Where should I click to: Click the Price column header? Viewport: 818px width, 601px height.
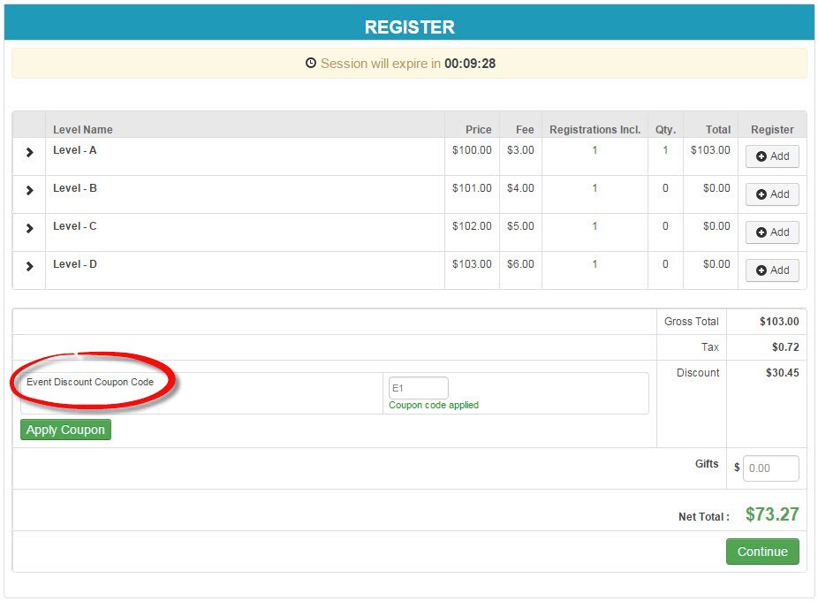point(479,130)
